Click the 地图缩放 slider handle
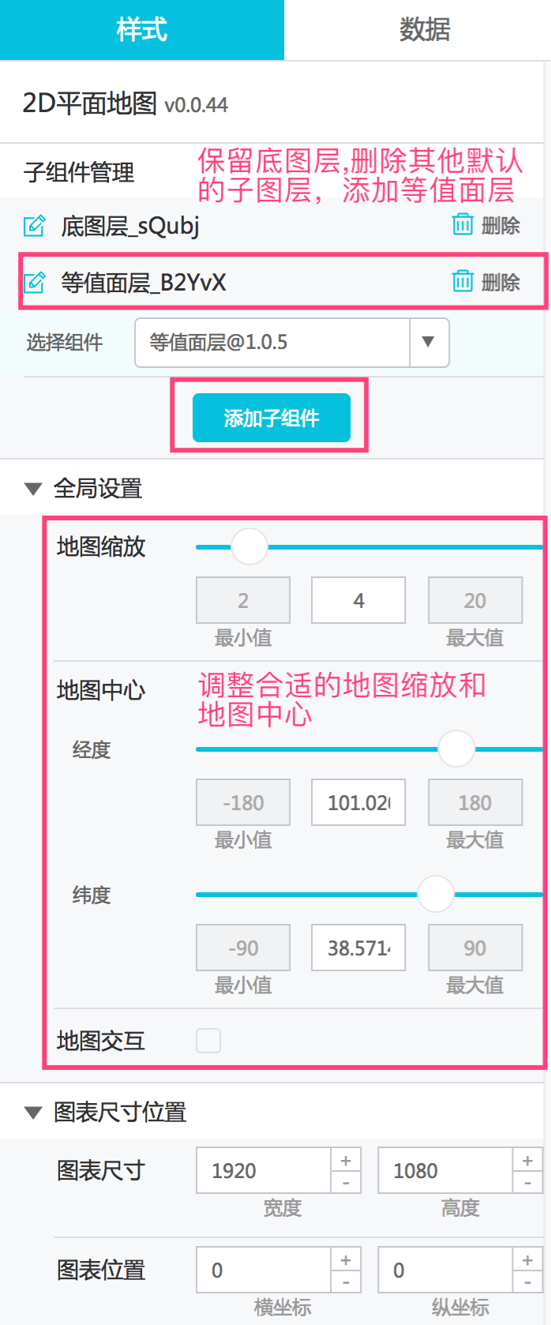551x1325 pixels. 249,546
